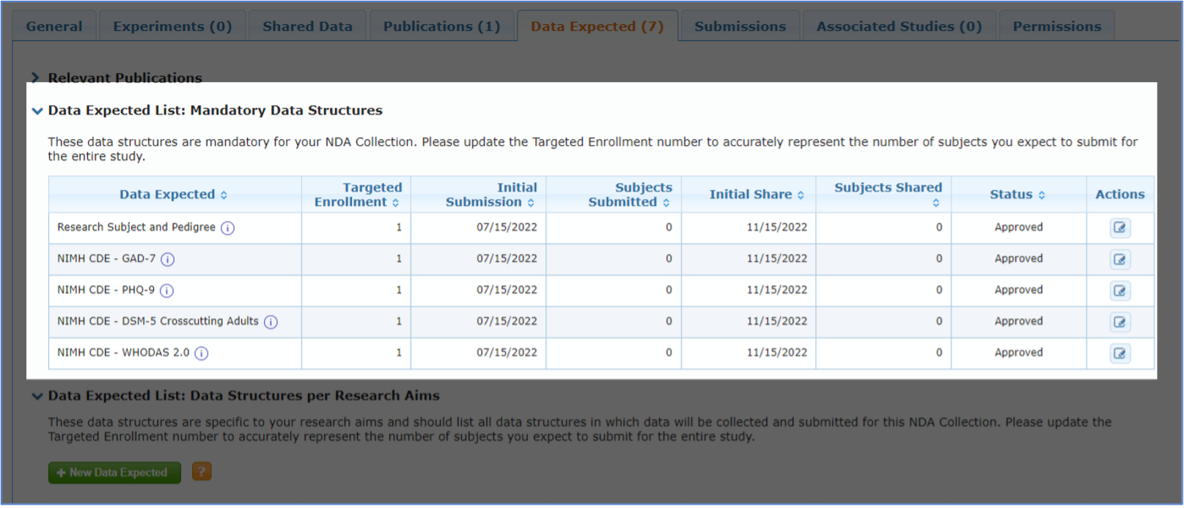This screenshot has width=1187, height=508.
Task: Open the Permissions tab
Action: tap(1056, 26)
